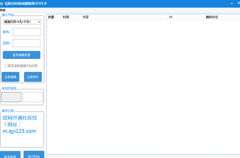Open the m.qyi123.com announcement link

(19, 131)
